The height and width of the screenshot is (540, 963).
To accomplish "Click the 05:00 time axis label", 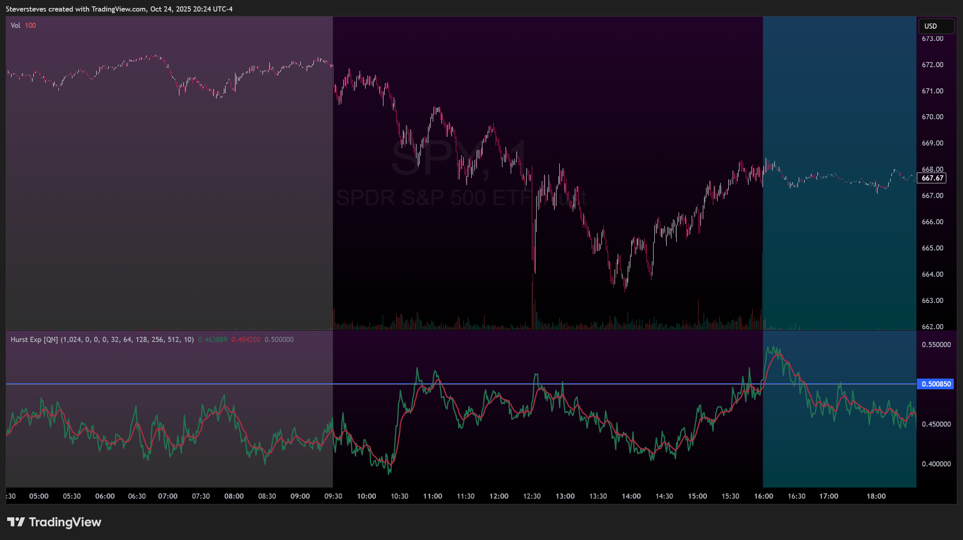I will coord(39,496).
